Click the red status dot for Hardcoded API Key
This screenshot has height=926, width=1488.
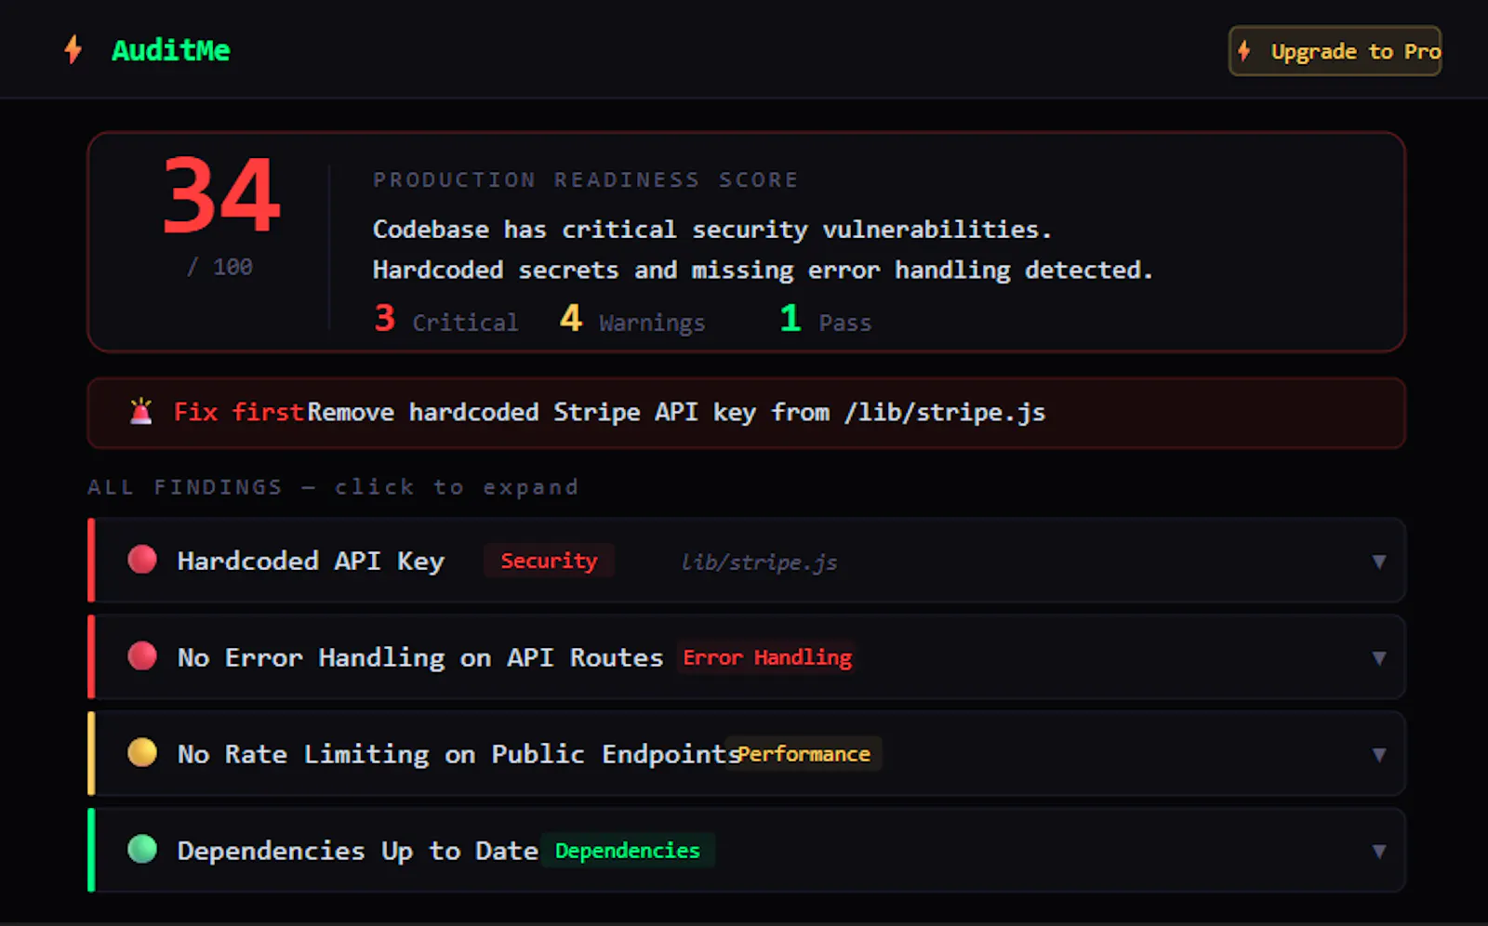coord(142,560)
